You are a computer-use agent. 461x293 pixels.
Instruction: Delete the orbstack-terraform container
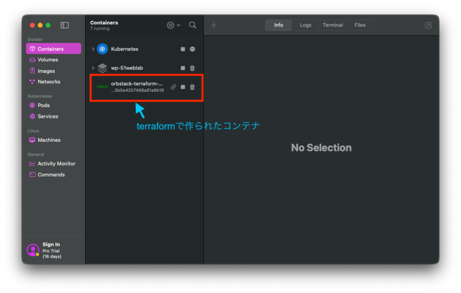pyautogui.click(x=192, y=87)
